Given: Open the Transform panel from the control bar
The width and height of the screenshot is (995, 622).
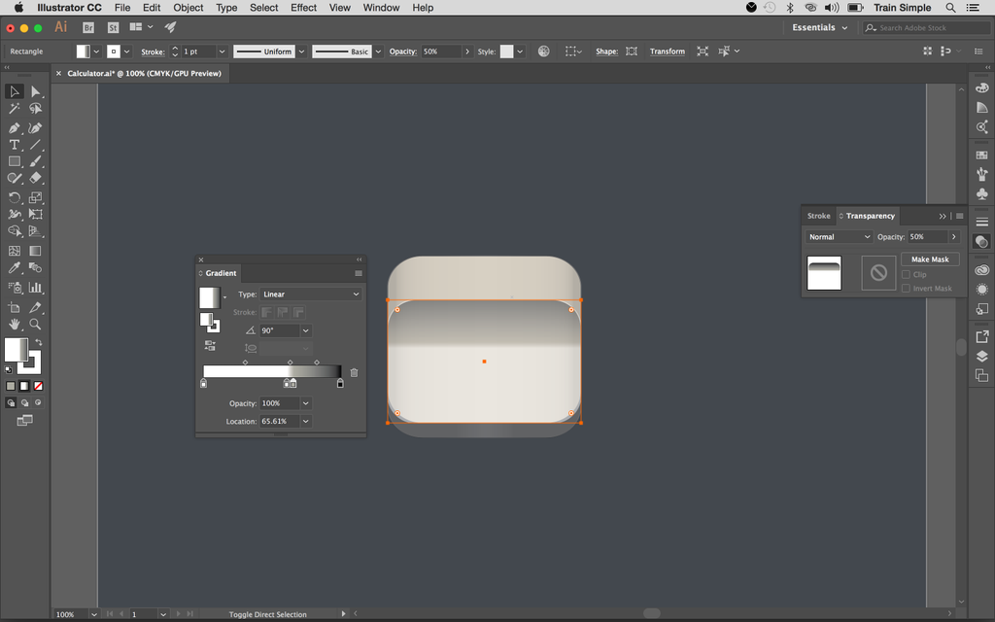Looking at the screenshot, I should [x=668, y=51].
